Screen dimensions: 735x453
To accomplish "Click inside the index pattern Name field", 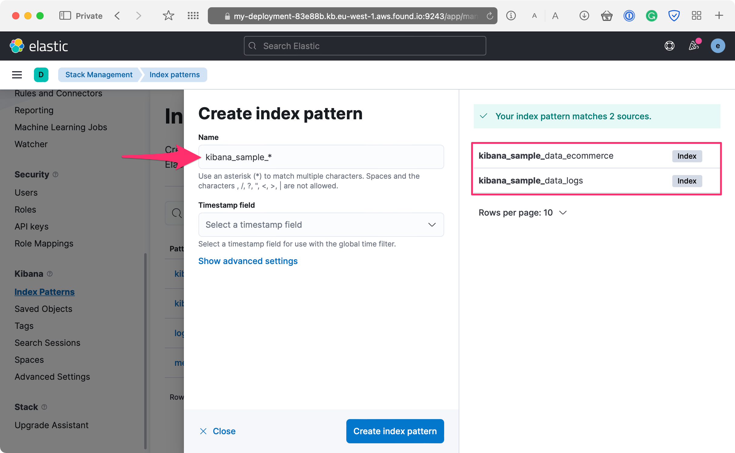I will (321, 157).
